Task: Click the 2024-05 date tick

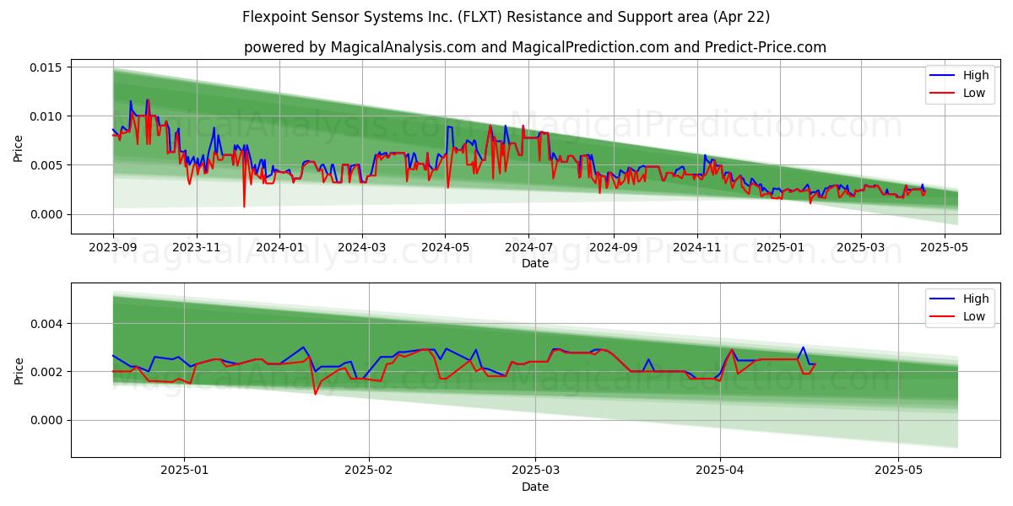Action: pyautogui.click(x=445, y=246)
